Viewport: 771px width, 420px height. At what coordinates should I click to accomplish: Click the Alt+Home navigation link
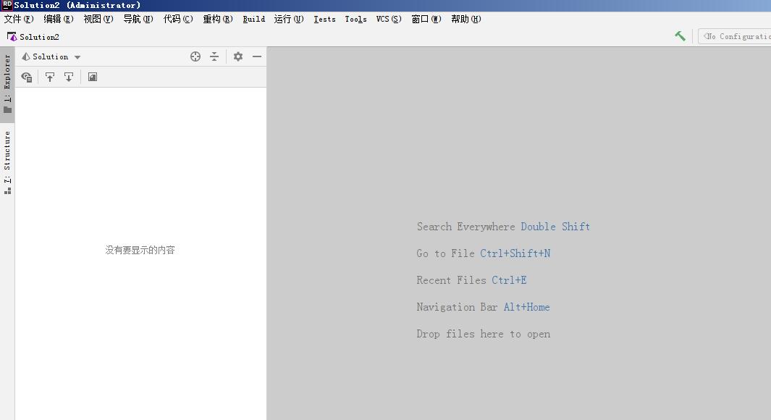[x=526, y=307]
